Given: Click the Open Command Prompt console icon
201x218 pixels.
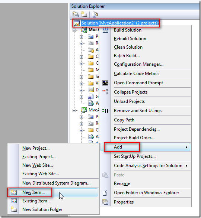Looking at the screenshot, I should 105,83.
